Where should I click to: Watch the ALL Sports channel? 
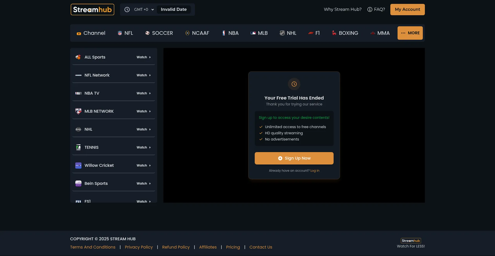click(x=144, y=57)
